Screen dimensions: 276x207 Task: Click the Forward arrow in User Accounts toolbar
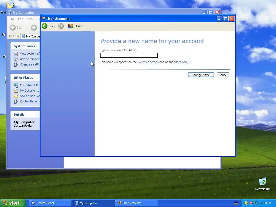[61, 26]
